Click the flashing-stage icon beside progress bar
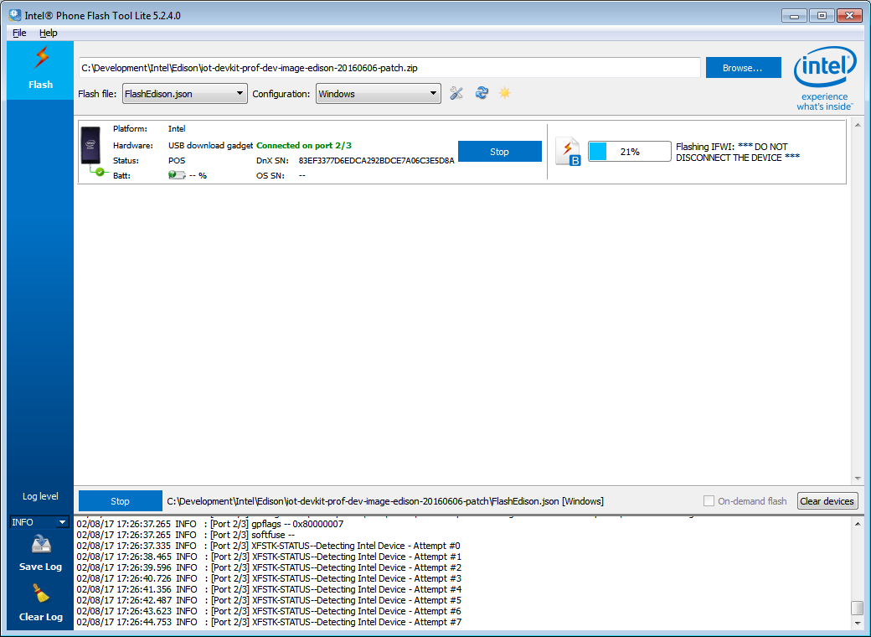Screen dimensions: 871x637 point(568,152)
